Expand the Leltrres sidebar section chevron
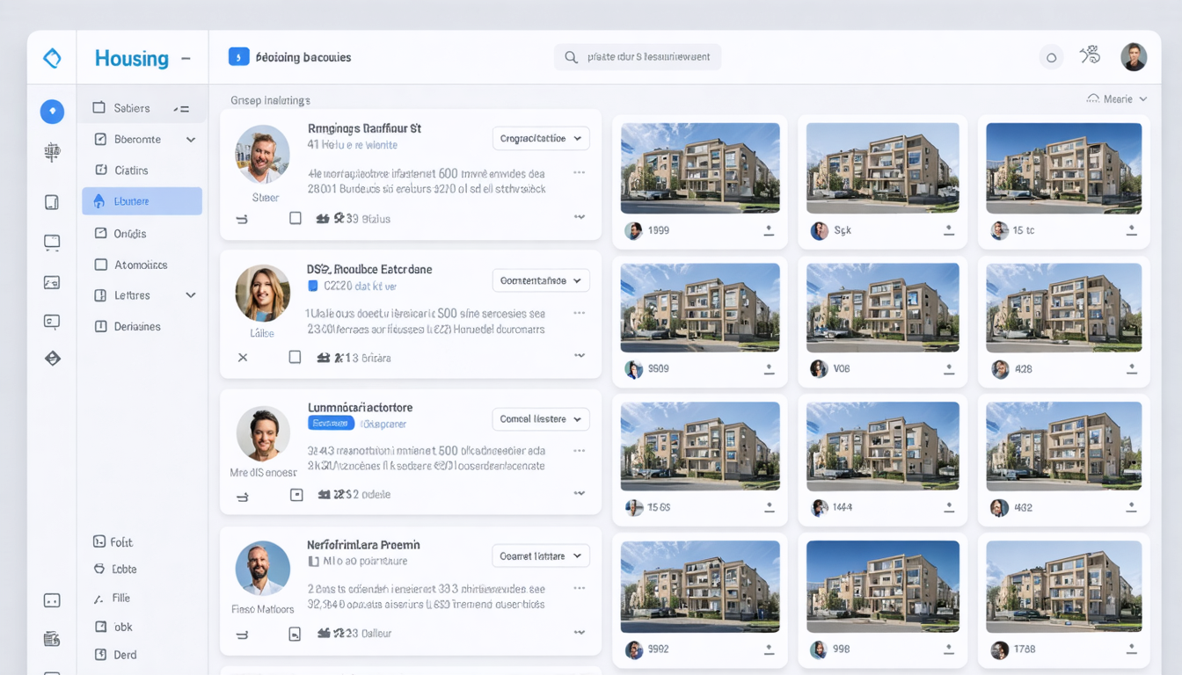The height and width of the screenshot is (675, 1182). pos(191,295)
